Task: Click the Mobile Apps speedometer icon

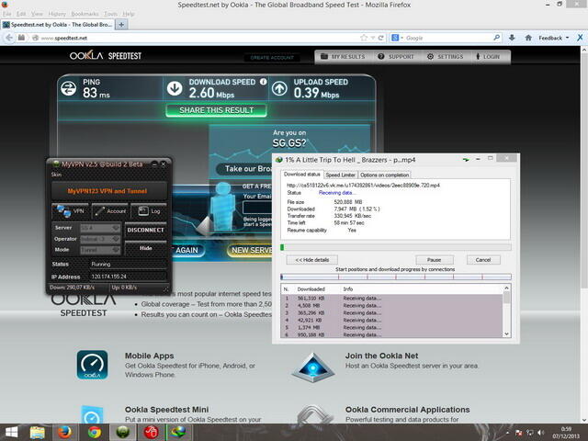Action: 92,365
